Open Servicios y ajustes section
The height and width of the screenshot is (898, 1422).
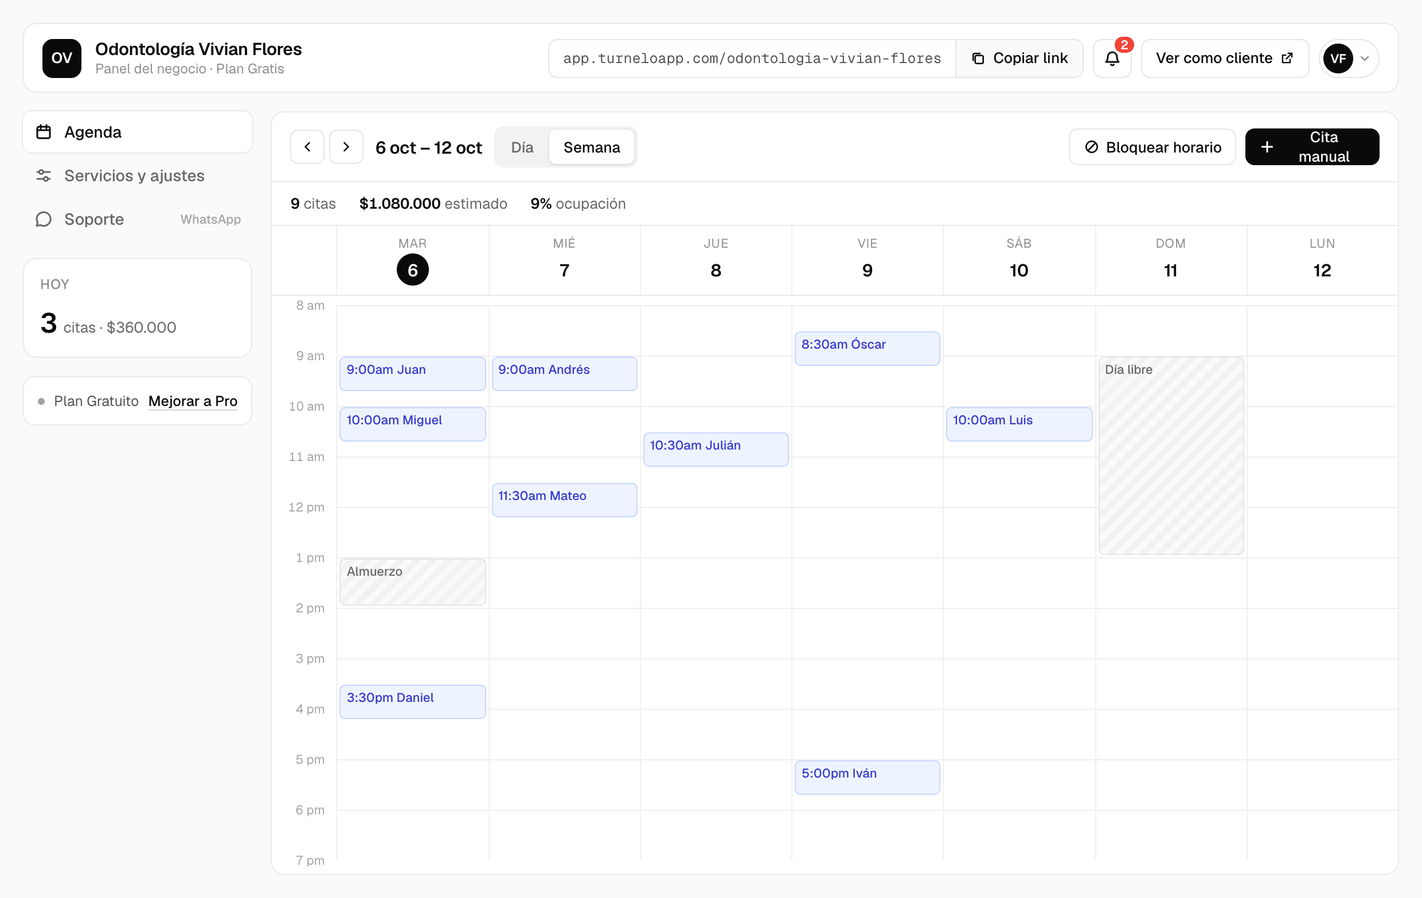pos(138,175)
